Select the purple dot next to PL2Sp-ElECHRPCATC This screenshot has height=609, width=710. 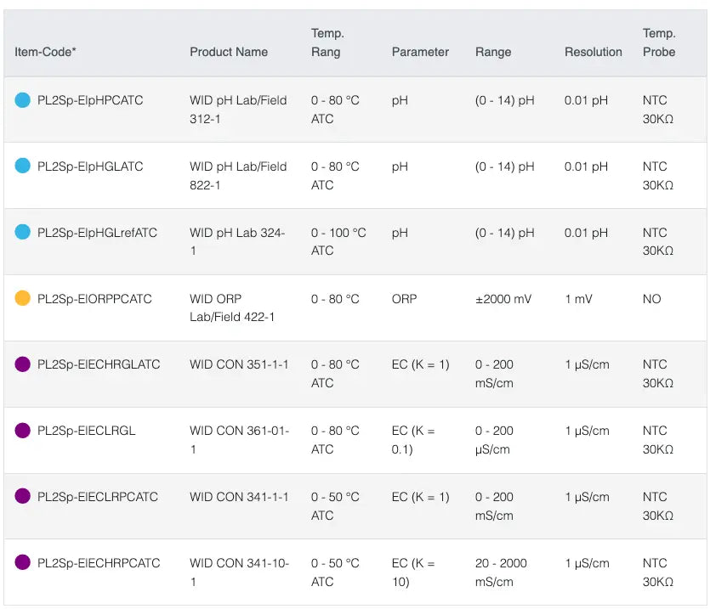(x=22, y=563)
